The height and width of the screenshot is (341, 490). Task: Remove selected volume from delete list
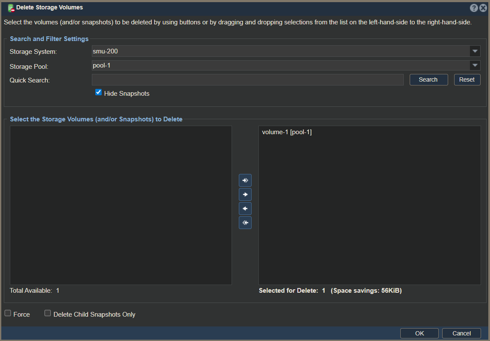(245, 209)
